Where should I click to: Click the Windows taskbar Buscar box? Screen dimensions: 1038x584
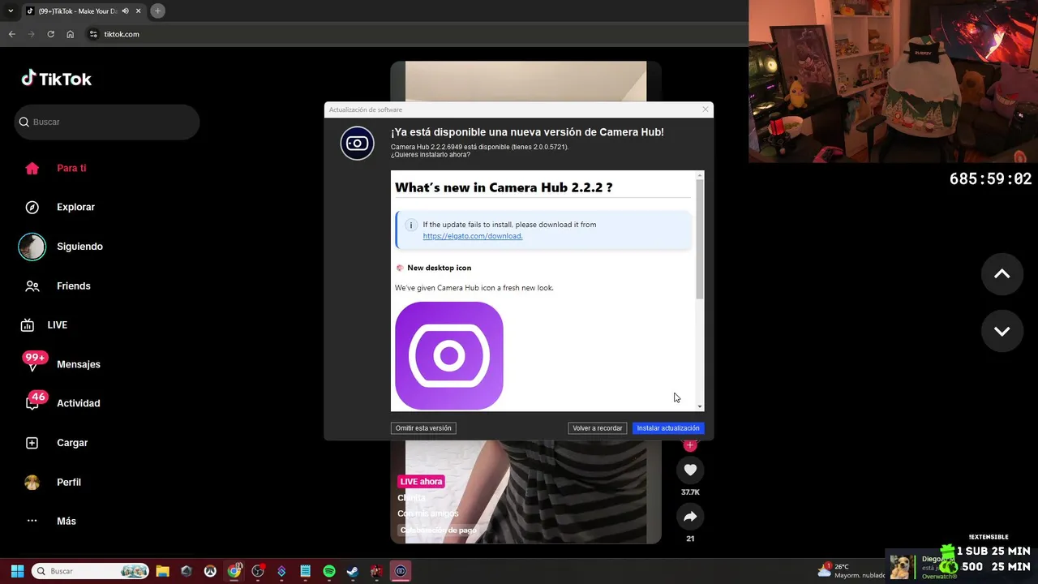90,571
